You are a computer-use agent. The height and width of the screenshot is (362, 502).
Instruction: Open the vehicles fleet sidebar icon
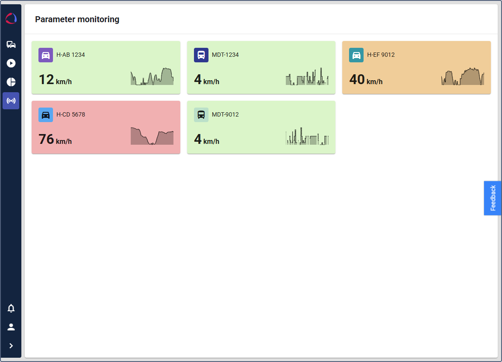(11, 44)
